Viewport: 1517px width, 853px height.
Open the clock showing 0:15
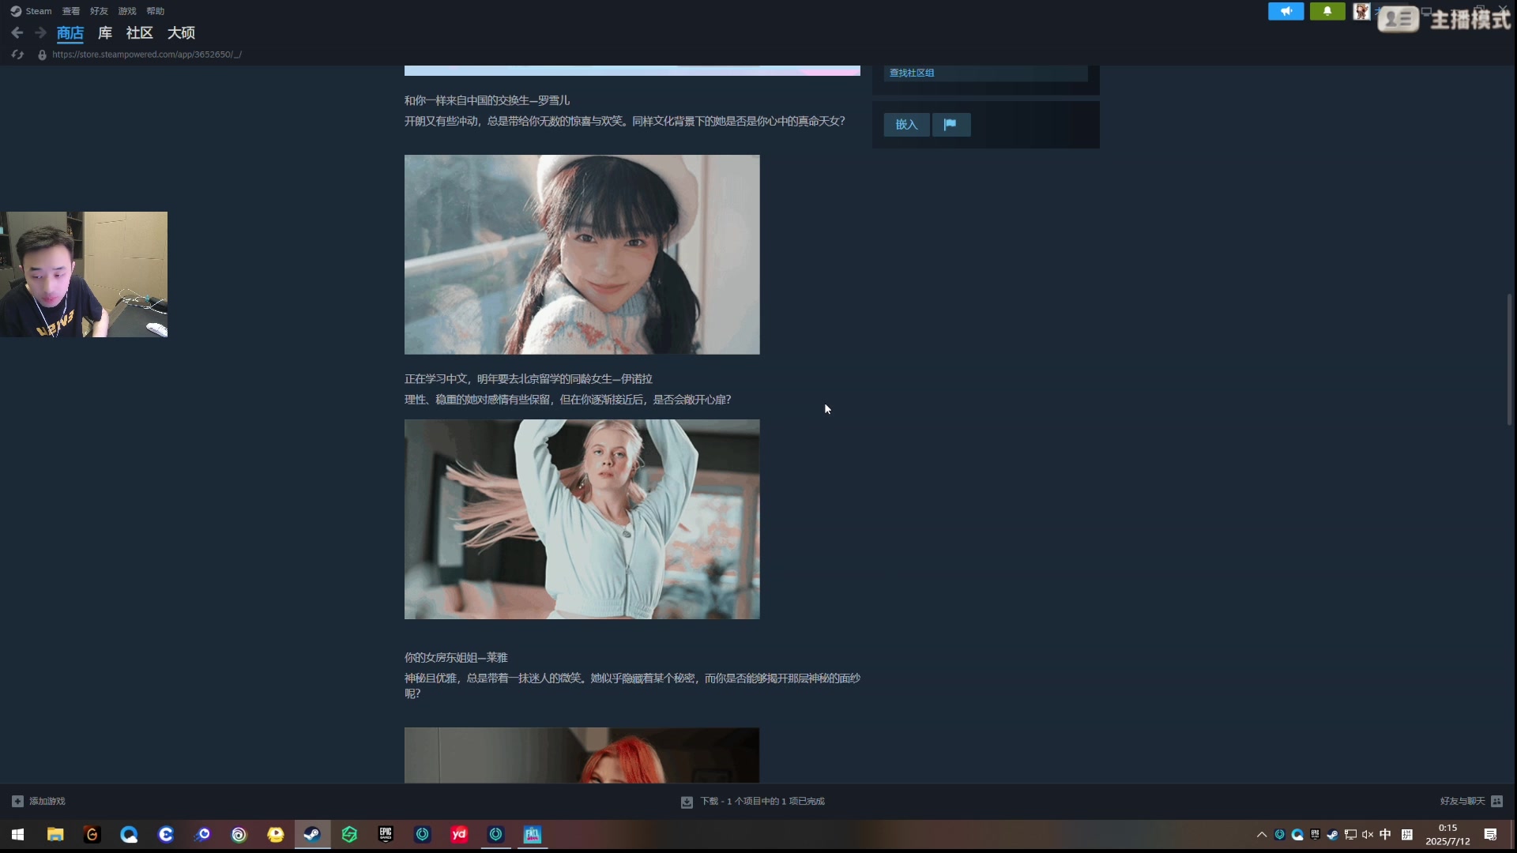click(1447, 835)
